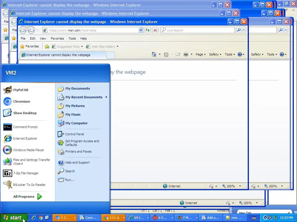Viewport: 297px width, 222px height.
Task: Open the address bar URL dropdown
Action: [x=141, y=30]
